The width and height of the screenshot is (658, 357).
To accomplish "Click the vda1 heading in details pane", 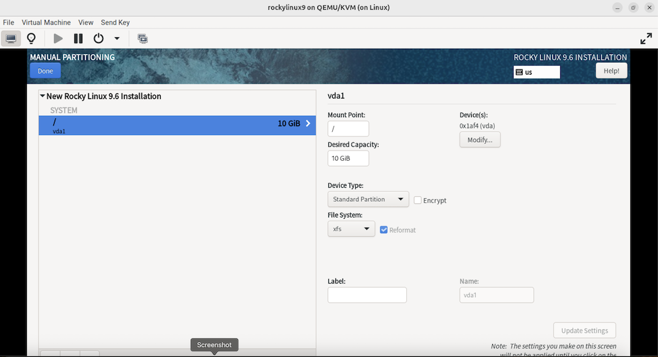I will 336,96.
